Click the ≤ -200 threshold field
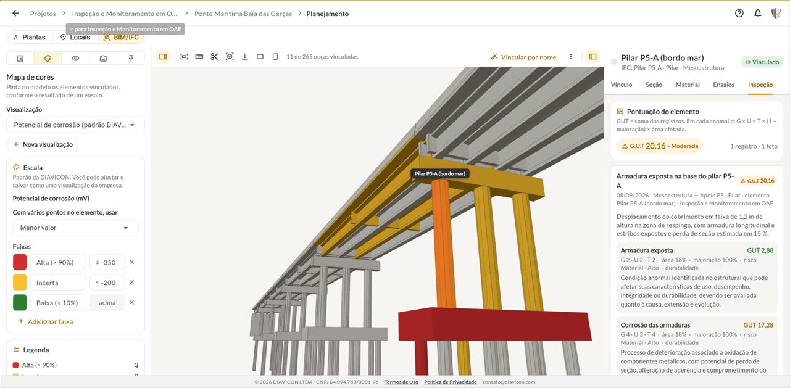Viewport: 790px width, 388px height. click(107, 283)
